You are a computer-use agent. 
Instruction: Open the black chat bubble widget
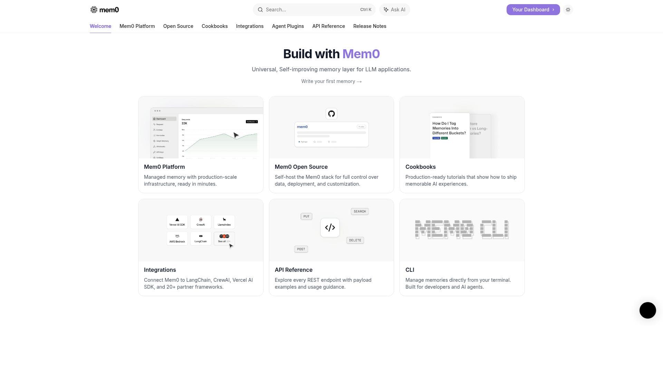point(647,310)
